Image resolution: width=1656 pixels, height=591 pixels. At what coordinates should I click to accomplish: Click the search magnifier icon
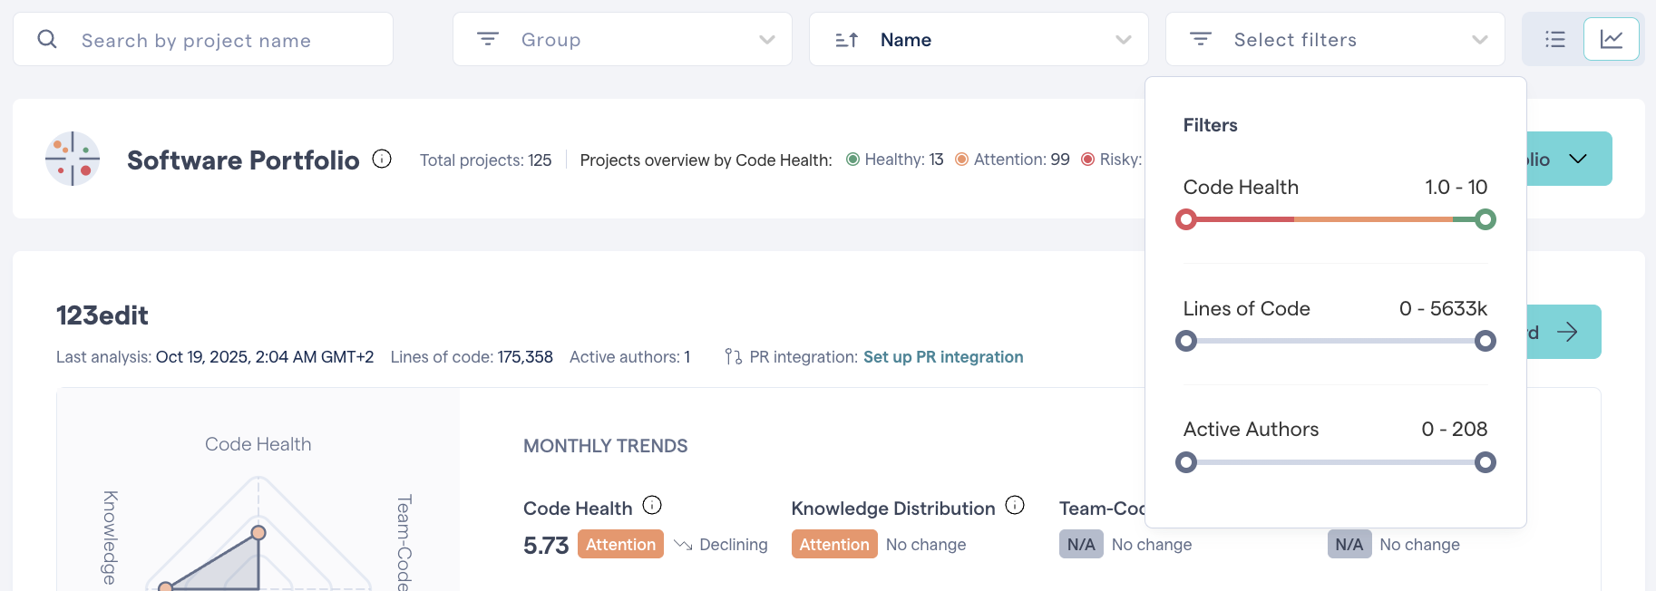(x=47, y=39)
